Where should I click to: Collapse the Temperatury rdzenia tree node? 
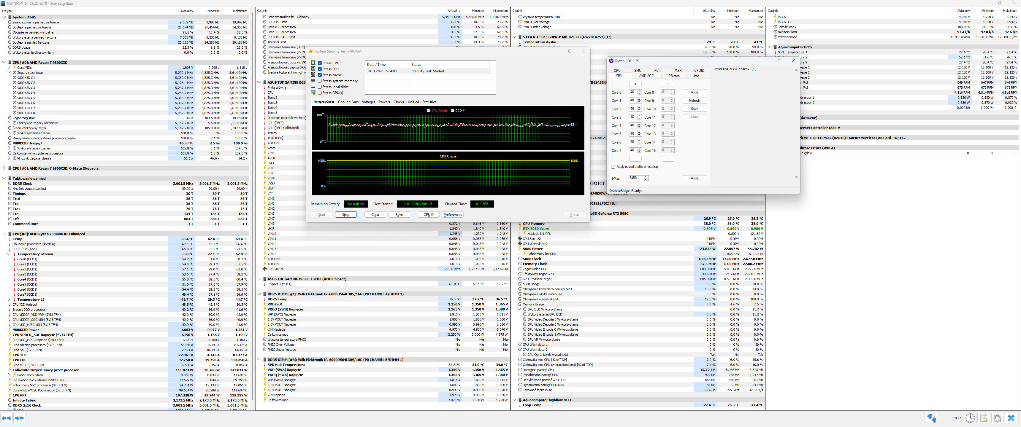[9, 254]
